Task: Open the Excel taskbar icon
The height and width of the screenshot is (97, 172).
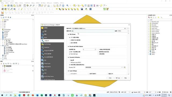Action: click(42, 95)
